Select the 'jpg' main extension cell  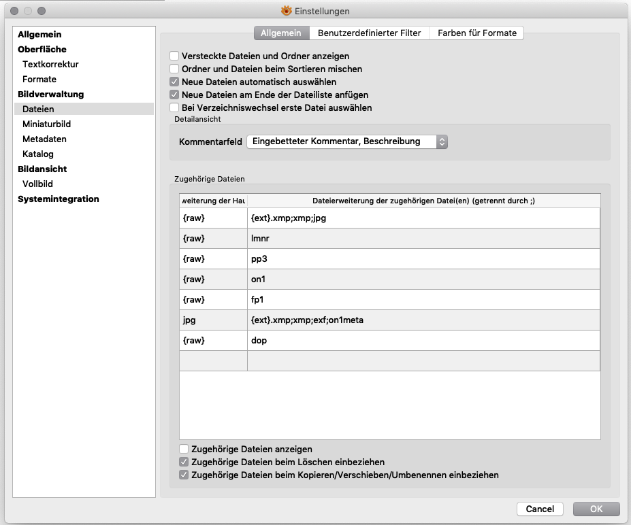coord(213,320)
